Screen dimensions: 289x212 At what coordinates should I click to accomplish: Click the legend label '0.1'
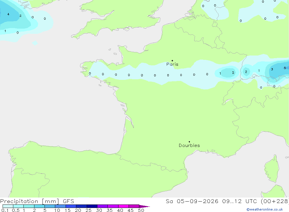(5, 210)
